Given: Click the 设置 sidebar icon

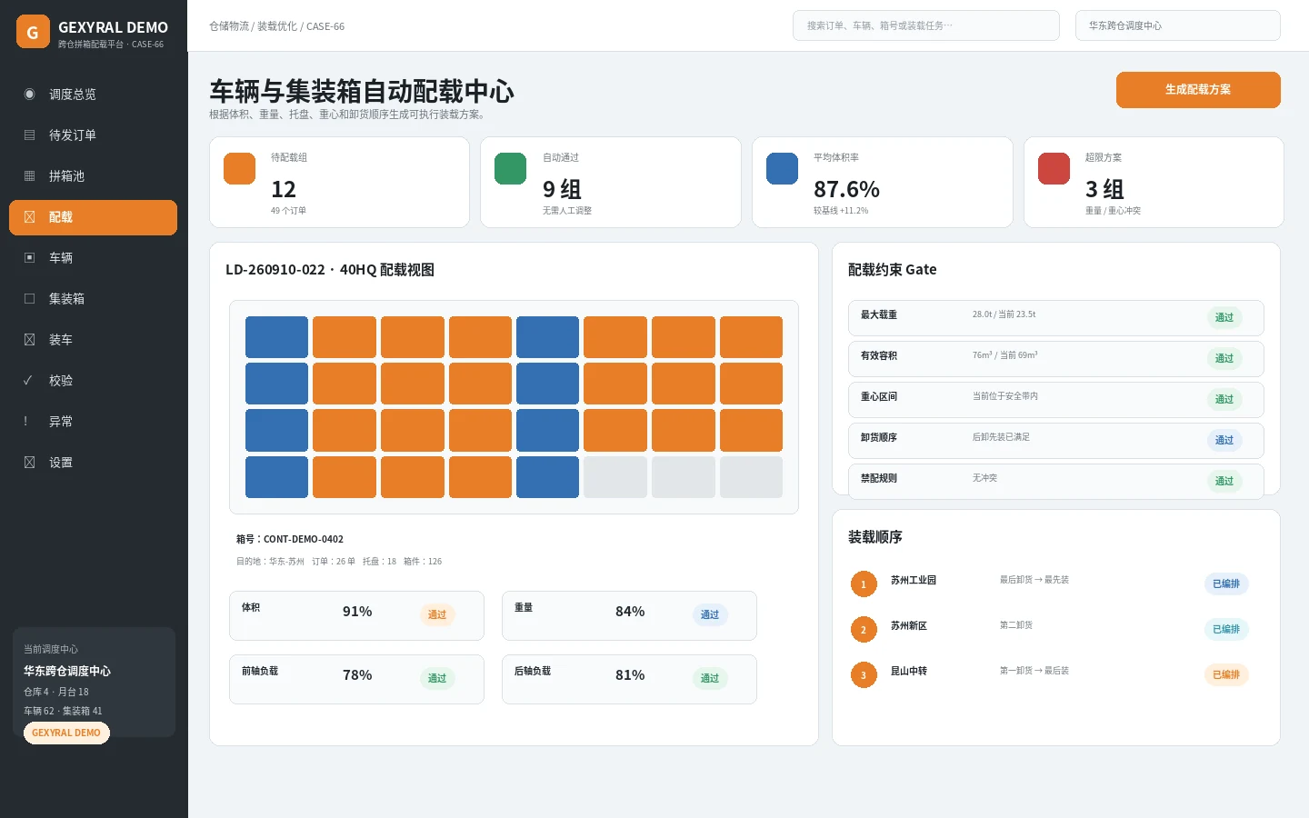Looking at the screenshot, I should pos(29,463).
